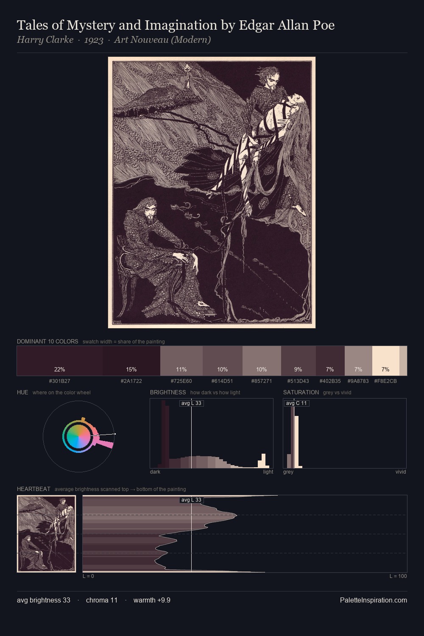Image resolution: width=424 pixels, height=636 pixels.
Task: Click the 'chroma 11' footer stat
Action: tap(102, 600)
